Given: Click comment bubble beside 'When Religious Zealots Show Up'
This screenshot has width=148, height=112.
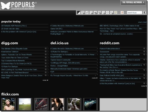Looking at the screenshot, I should (x=46, y=75).
